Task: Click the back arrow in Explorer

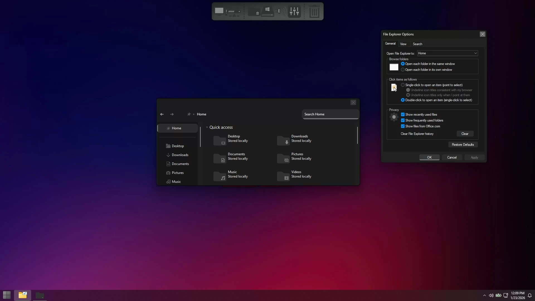Action: pyautogui.click(x=162, y=114)
